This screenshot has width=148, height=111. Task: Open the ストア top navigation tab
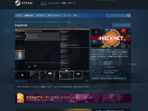pos(43,3)
